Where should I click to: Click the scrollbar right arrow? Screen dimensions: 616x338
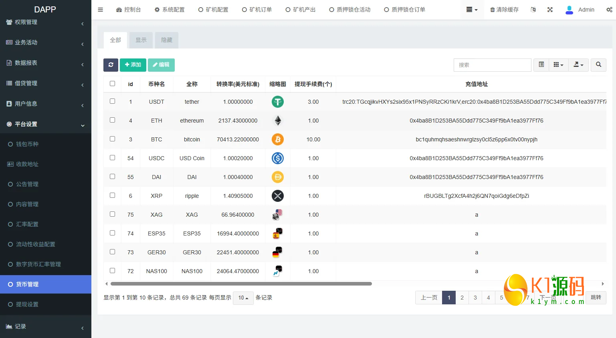(x=603, y=284)
